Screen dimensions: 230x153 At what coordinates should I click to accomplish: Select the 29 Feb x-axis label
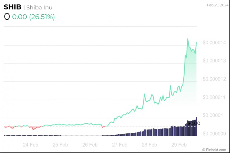tap(178, 145)
